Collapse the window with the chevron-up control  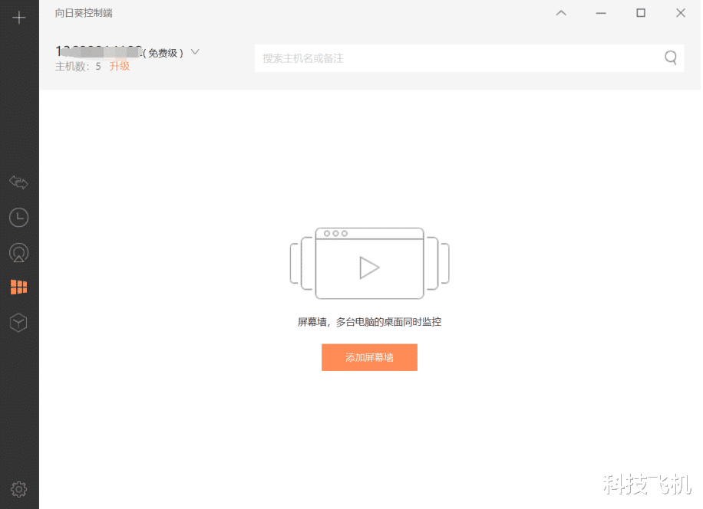pyautogui.click(x=561, y=13)
